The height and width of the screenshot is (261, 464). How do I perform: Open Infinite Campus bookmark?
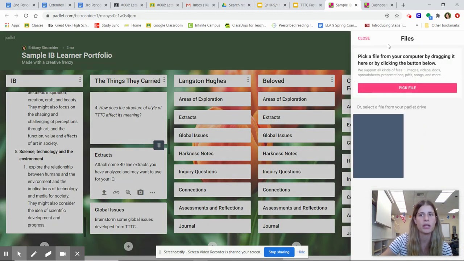204,25
